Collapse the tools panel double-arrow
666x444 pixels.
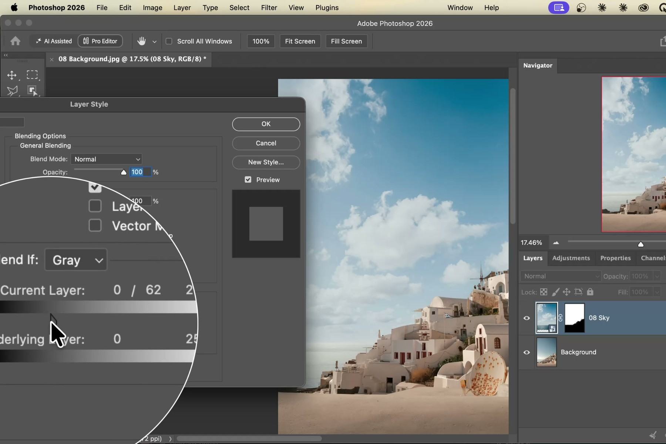tap(6, 55)
